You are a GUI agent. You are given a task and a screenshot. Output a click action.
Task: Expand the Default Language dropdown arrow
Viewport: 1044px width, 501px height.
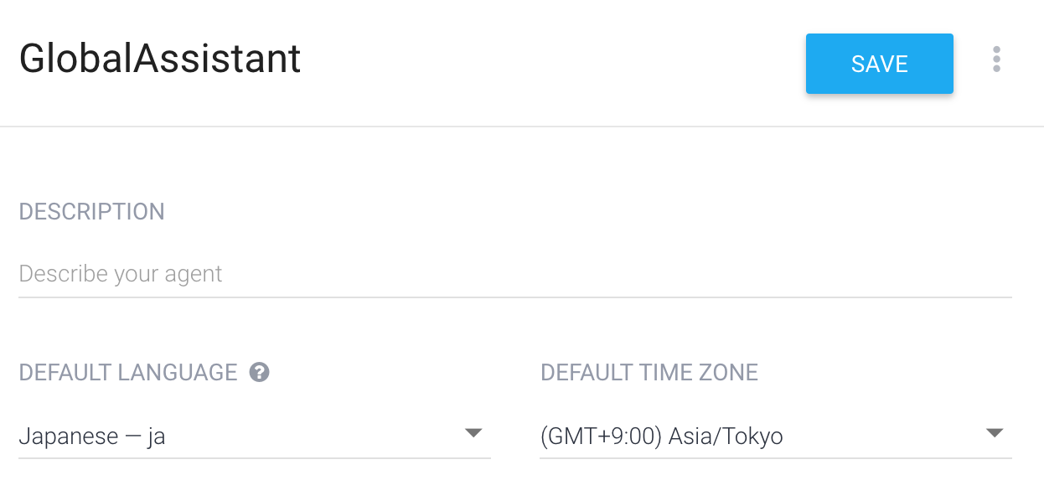pyautogui.click(x=473, y=433)
